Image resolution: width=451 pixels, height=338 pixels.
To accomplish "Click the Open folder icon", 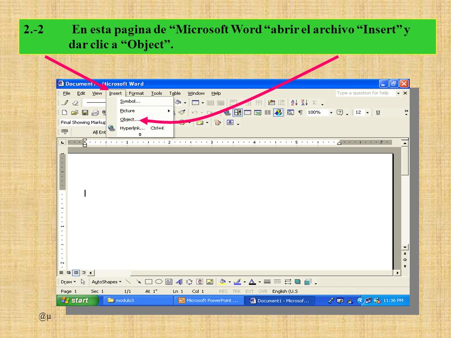I will [75, 112].
